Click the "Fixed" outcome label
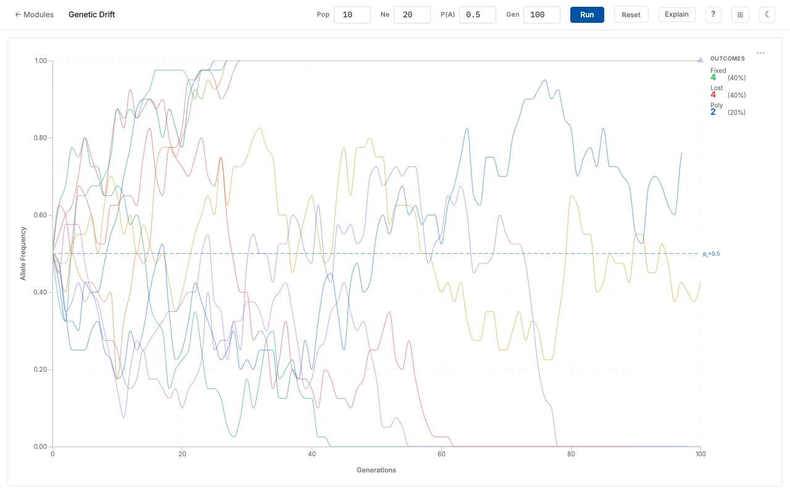 point(718,70)
